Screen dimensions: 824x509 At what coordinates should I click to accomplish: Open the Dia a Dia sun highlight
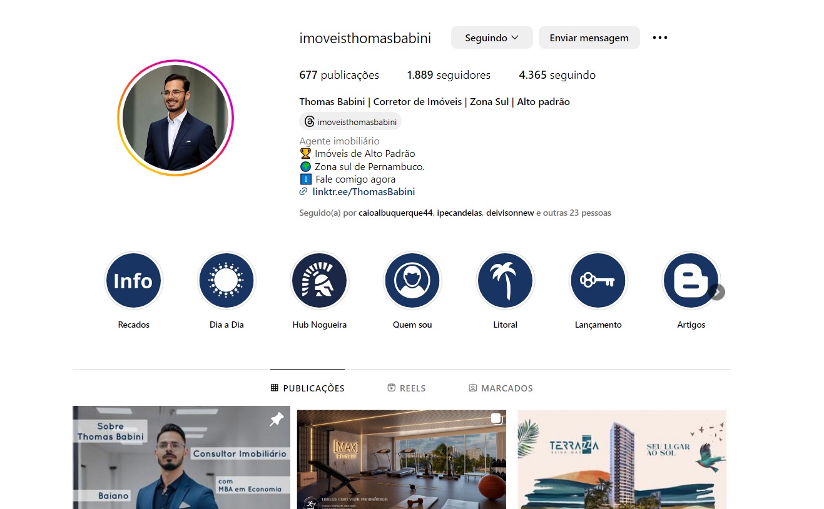pos(226,281)
